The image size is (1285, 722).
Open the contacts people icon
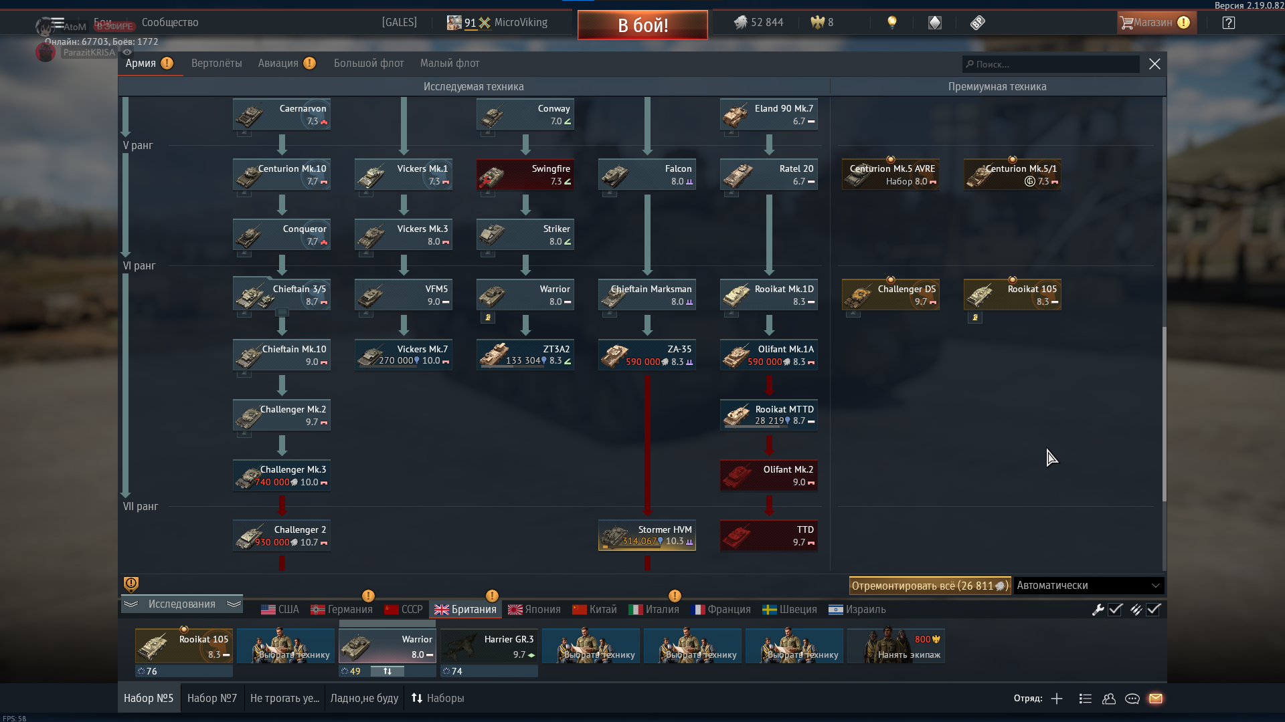click(1109, 699)
